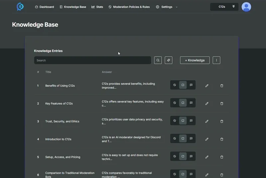
Task: Select chat-bubble mode for Key Features of C12s
Action: click(191, 103)
